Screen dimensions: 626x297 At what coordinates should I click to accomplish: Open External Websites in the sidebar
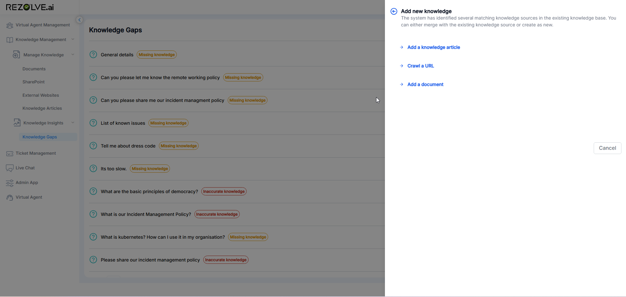coord(41,95)
